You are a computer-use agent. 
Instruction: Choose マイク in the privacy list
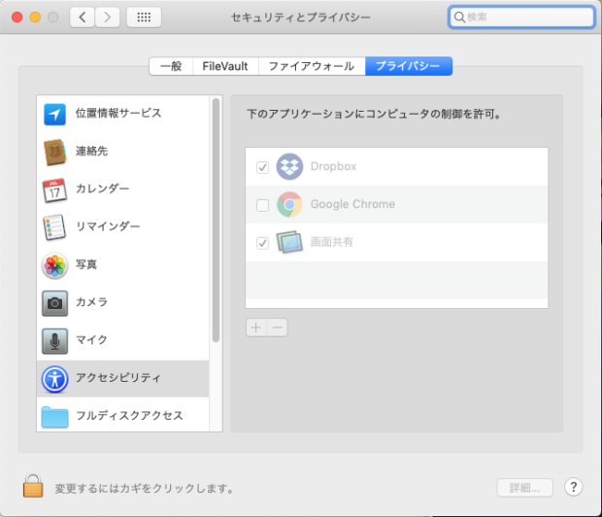91,340
